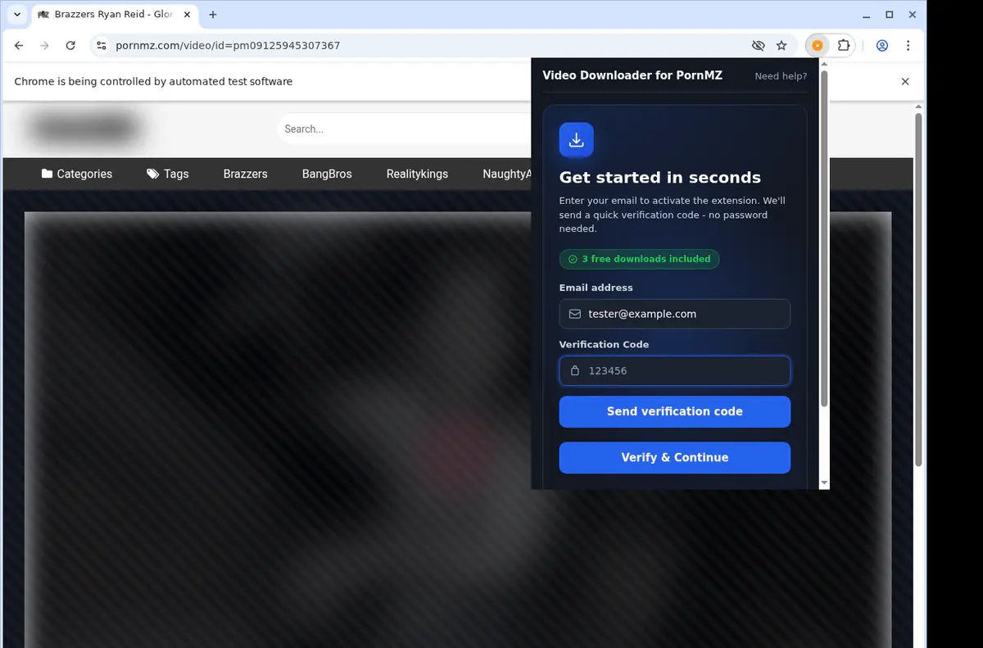Click the lock icon in code field
The height and width of the screenshot is (648, 983).
(575, 370)
